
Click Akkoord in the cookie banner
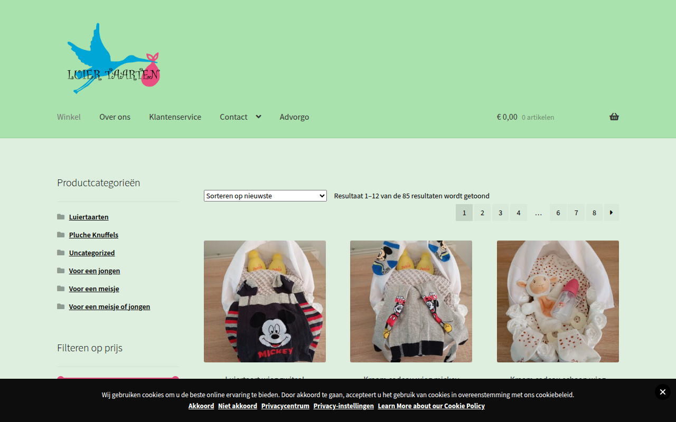201,406
